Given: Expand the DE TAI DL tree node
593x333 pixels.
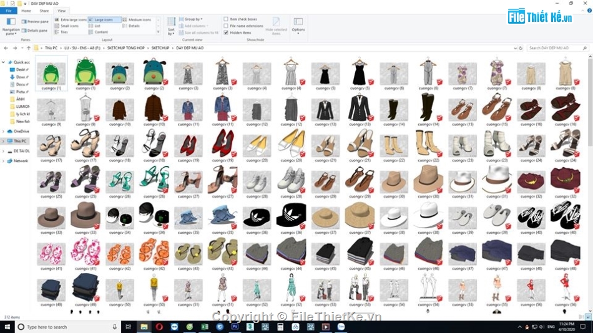Looking at the screenshot, I should click(3, 151).
